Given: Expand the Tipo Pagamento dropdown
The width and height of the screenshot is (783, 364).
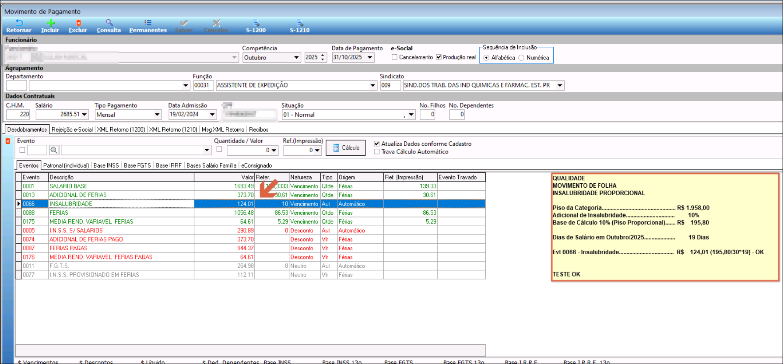Looking at the screenshot, I should click(157, 115).
